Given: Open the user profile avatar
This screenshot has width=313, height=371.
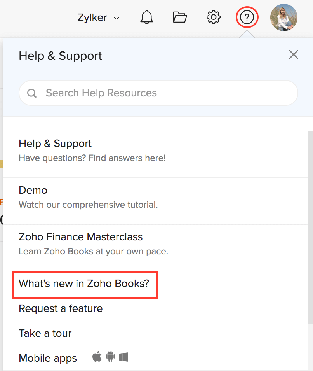Looking at the screenshot, I should coord(283,17).
